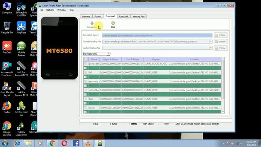Viewport: 261px width, 147px height.
Task: Open nckBox Qualcomm shortcut
Action: [21, 129]
